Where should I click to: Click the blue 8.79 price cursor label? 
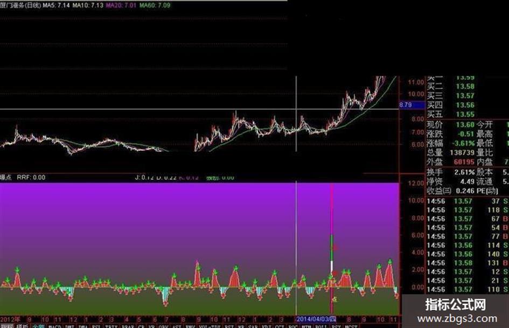[x=412, y=105]
